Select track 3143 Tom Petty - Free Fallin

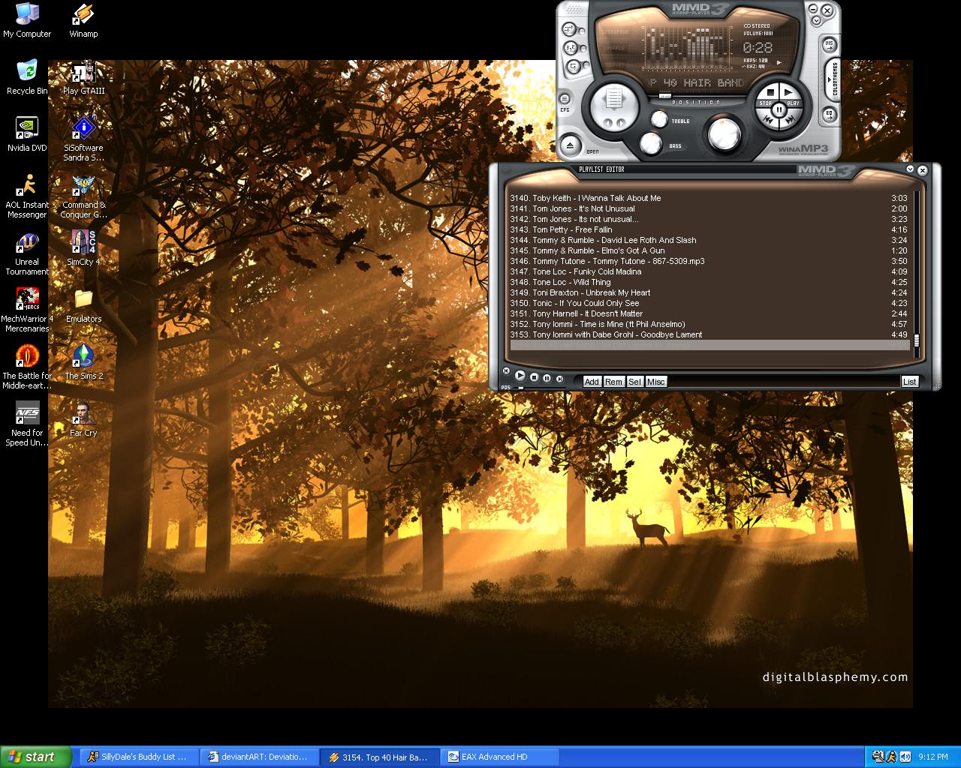pos(709,229)
